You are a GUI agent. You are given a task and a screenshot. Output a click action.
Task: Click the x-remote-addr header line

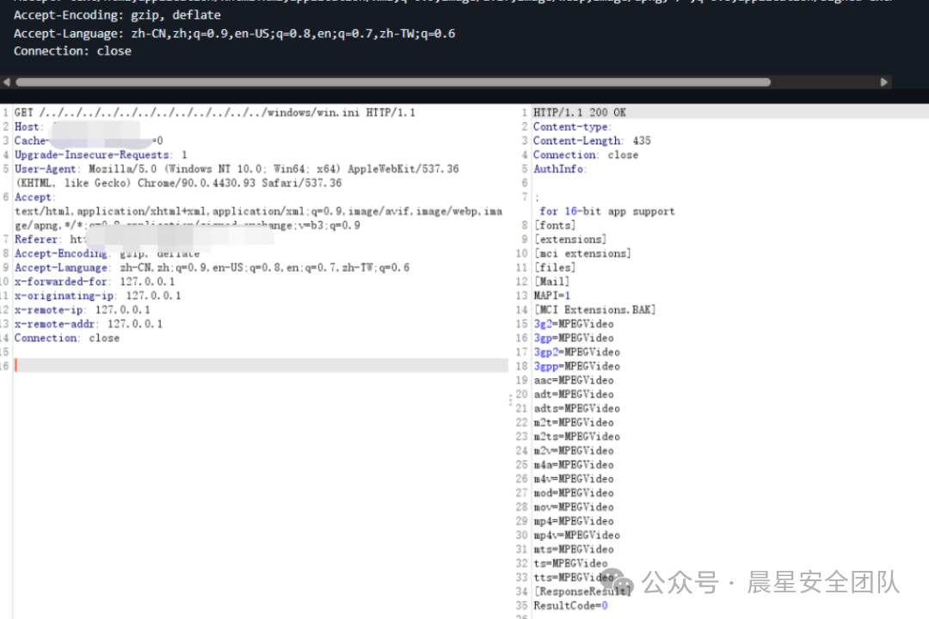point(89,324)
